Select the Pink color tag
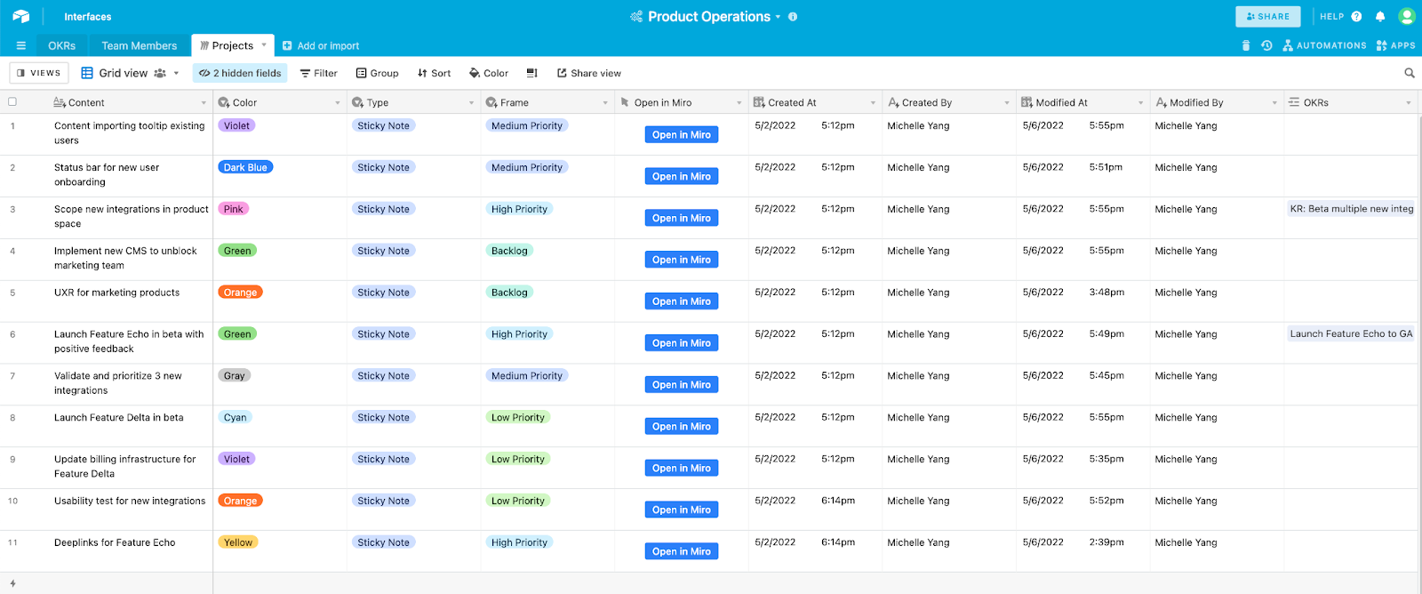Image resolution: width=1422 pixels, height=594 pixels. click(234, 209)
